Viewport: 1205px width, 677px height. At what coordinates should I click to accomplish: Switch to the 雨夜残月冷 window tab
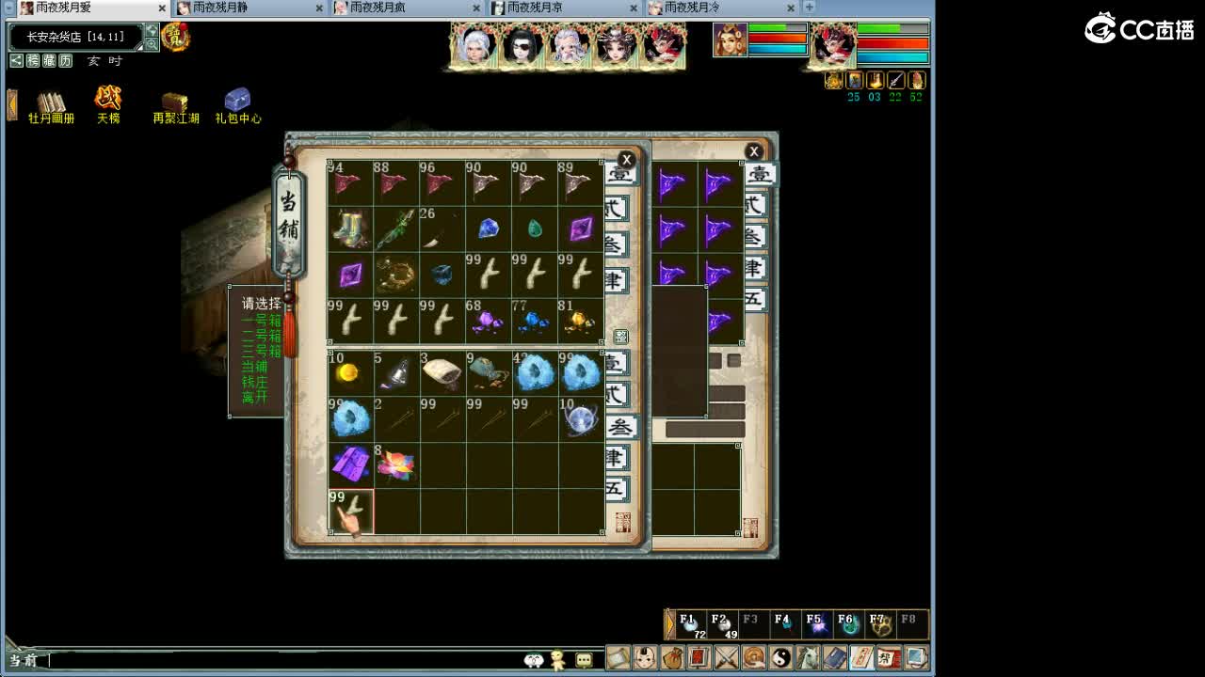click(x=722, y=8)
